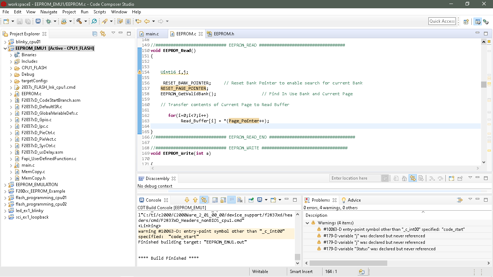Toggle word wrap in the Console view
Viewport: 493px width, 277px height.
point(232,199)
